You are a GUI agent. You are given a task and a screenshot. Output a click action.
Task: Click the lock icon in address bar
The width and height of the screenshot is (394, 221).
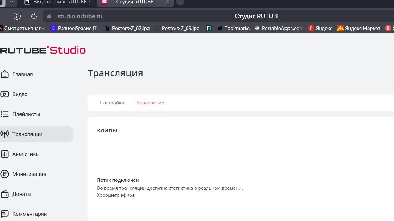click(49, 16)
